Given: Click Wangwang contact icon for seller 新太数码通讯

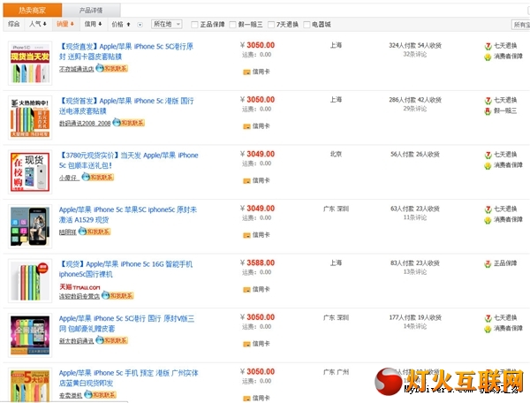Looking at the screenshot, I should point(111,340).
